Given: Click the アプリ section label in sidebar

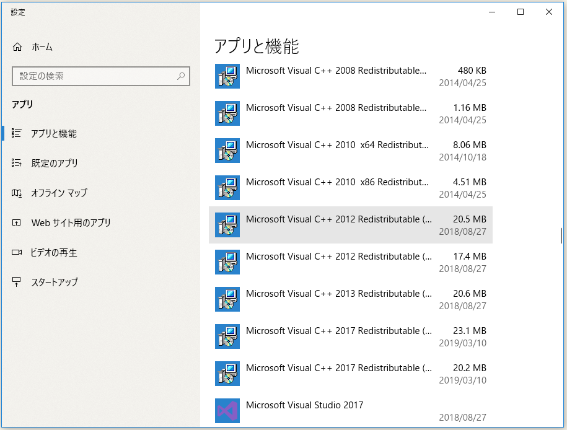Looking at the screenshot, I should [22, 104].
